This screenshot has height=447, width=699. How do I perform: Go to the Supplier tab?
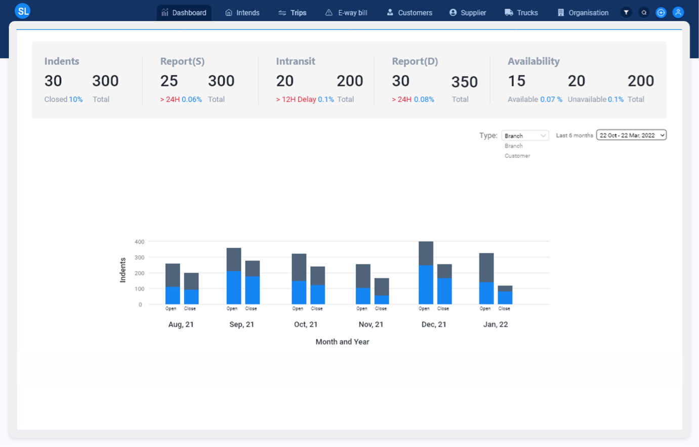[468, 13]
